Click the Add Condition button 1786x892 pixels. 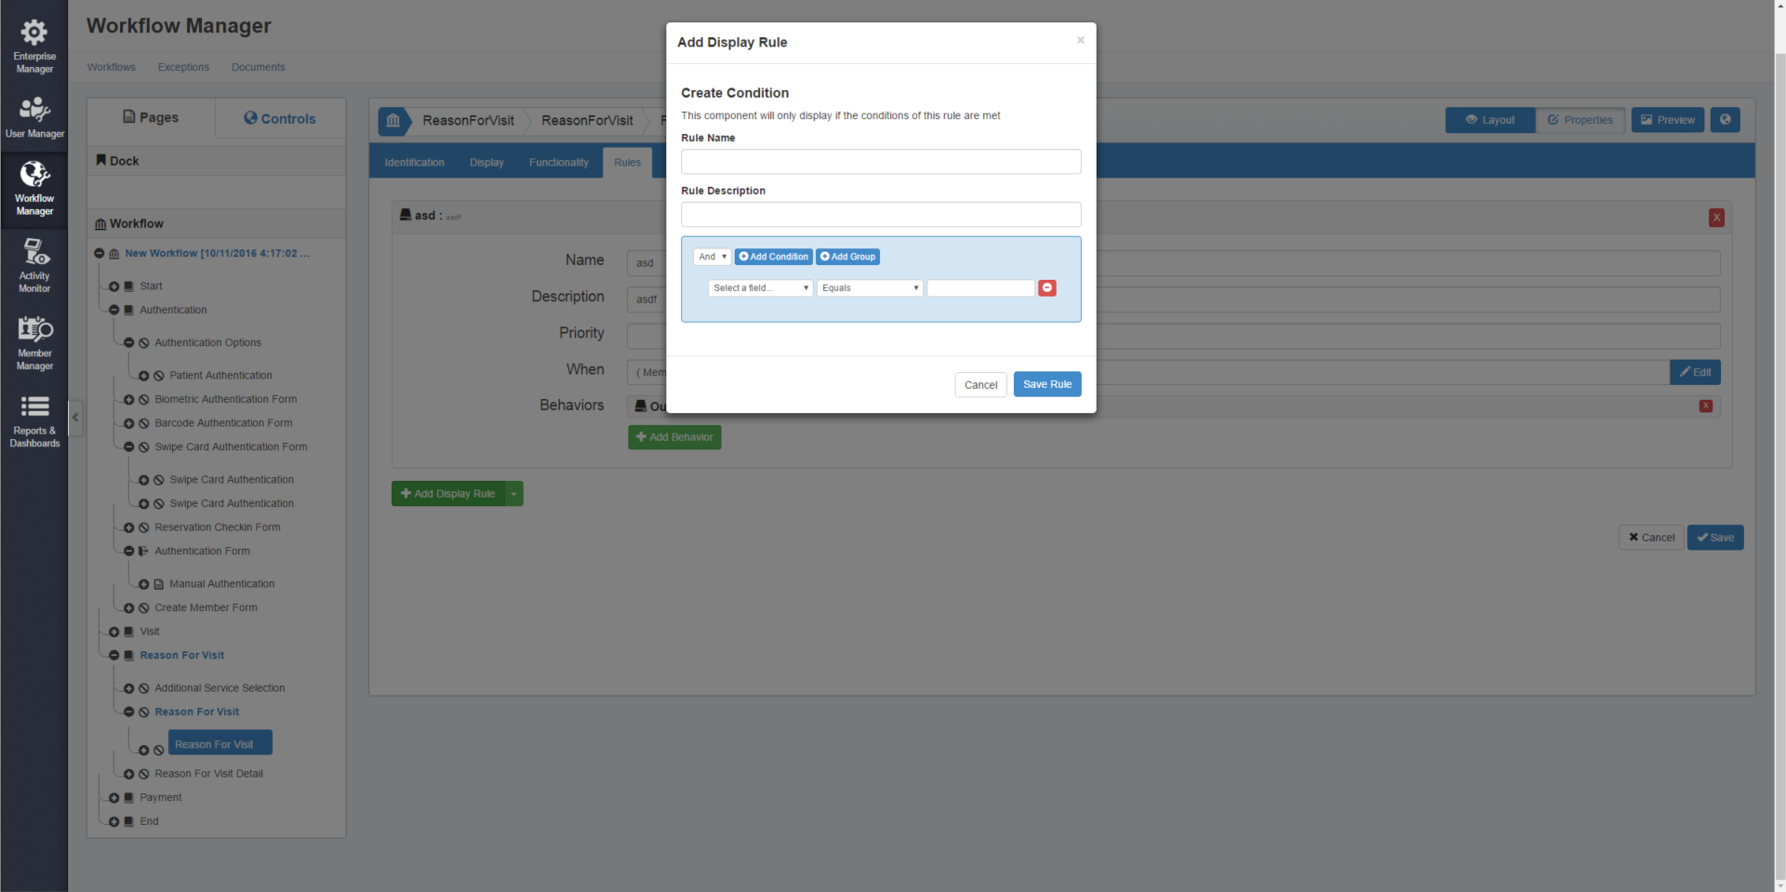coord(773,257)
